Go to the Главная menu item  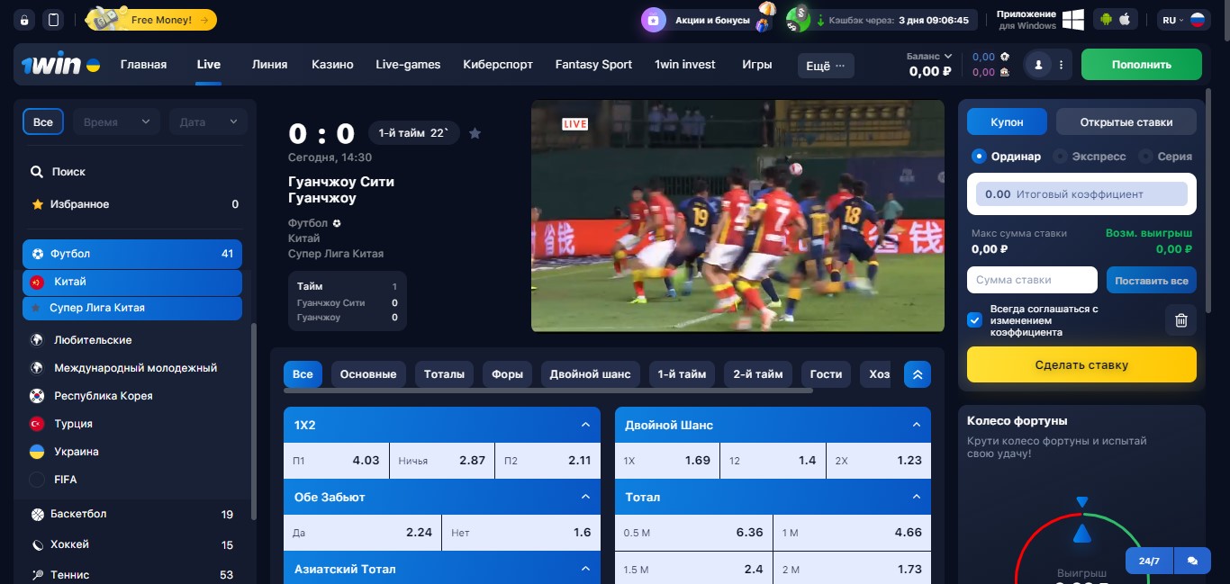pyautogui.click(x=143, y=65)
